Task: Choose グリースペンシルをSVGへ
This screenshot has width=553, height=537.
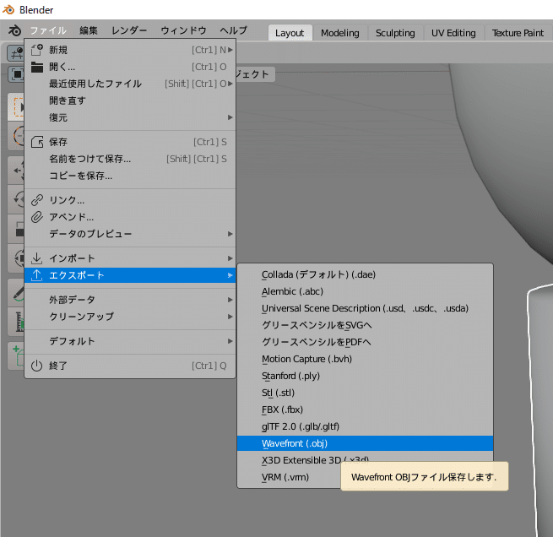Action: (365, 325)
